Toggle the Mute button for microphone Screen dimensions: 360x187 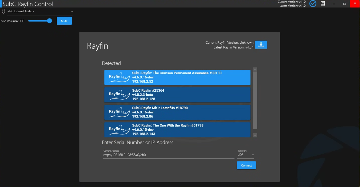point(64,21)
